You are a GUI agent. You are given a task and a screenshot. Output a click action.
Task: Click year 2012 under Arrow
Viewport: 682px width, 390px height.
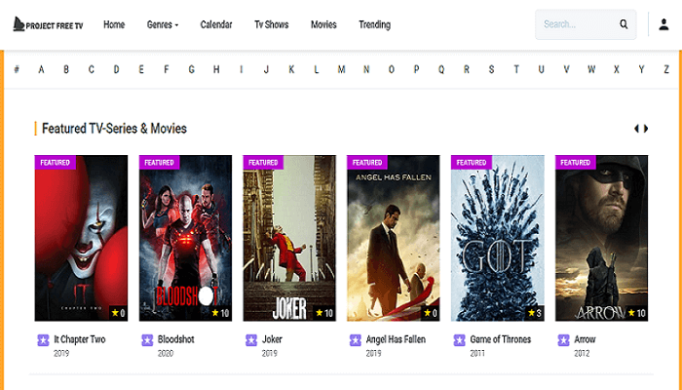[x=582, y=353]
